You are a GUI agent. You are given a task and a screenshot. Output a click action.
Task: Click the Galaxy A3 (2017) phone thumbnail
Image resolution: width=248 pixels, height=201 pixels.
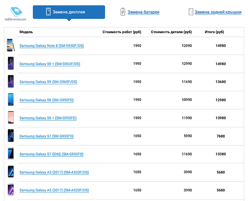11,172
